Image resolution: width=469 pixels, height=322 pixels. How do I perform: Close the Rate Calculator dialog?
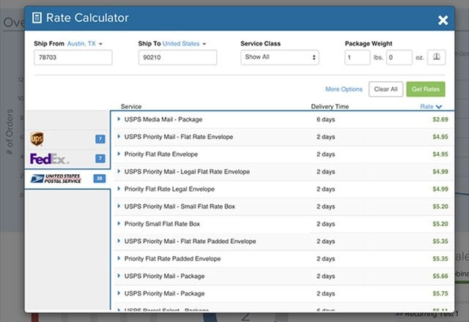[443, 20]
